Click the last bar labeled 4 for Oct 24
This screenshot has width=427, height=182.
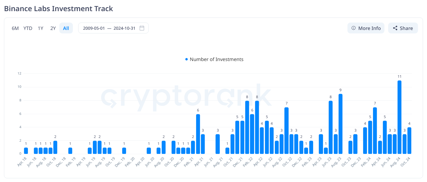409,141
